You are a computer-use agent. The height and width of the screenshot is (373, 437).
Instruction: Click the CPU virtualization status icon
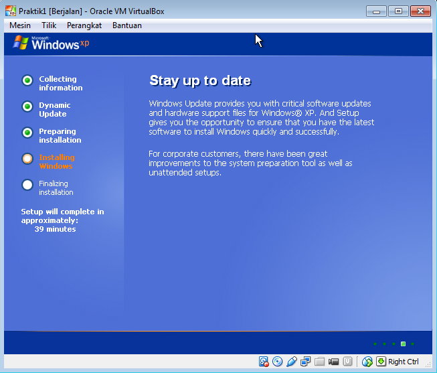click(347, 362)
